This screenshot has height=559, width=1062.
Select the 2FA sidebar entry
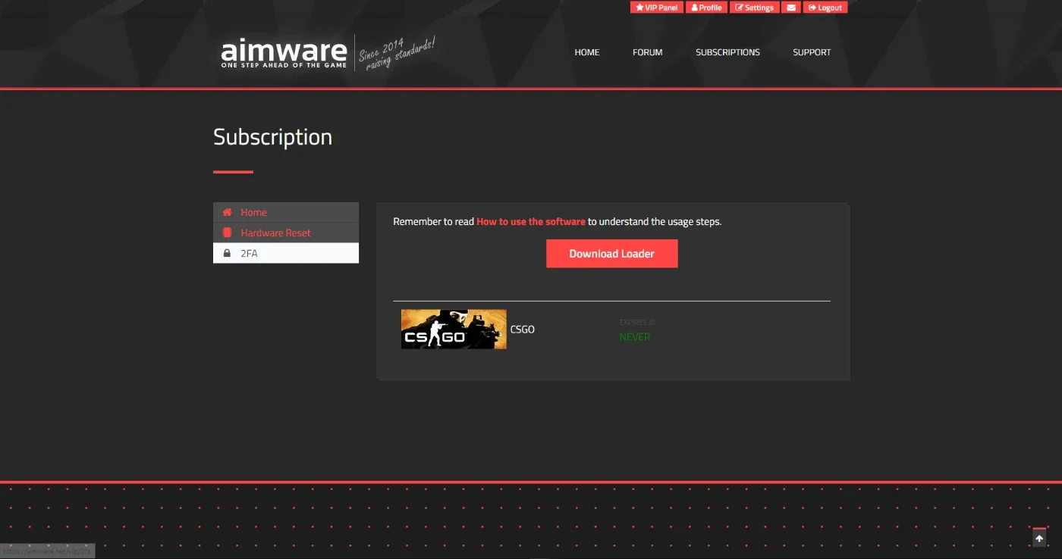point(286,253)
